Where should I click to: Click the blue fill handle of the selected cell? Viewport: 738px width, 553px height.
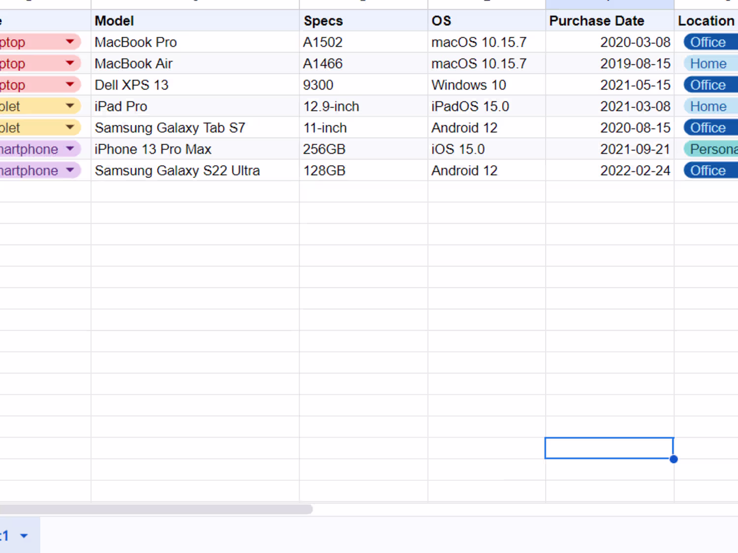click(x=674, y=459)
